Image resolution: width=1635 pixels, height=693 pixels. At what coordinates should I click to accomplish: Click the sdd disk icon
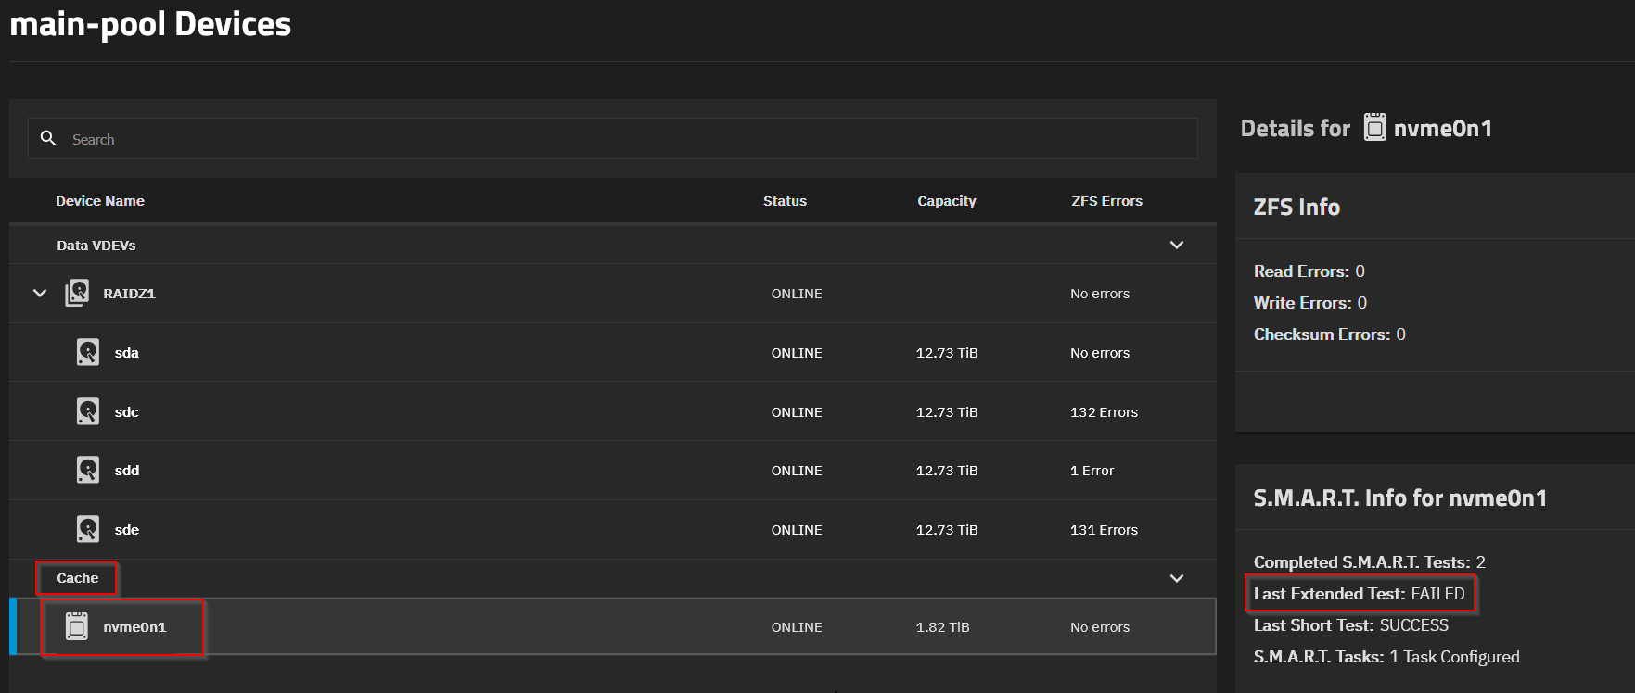[88, 470]
